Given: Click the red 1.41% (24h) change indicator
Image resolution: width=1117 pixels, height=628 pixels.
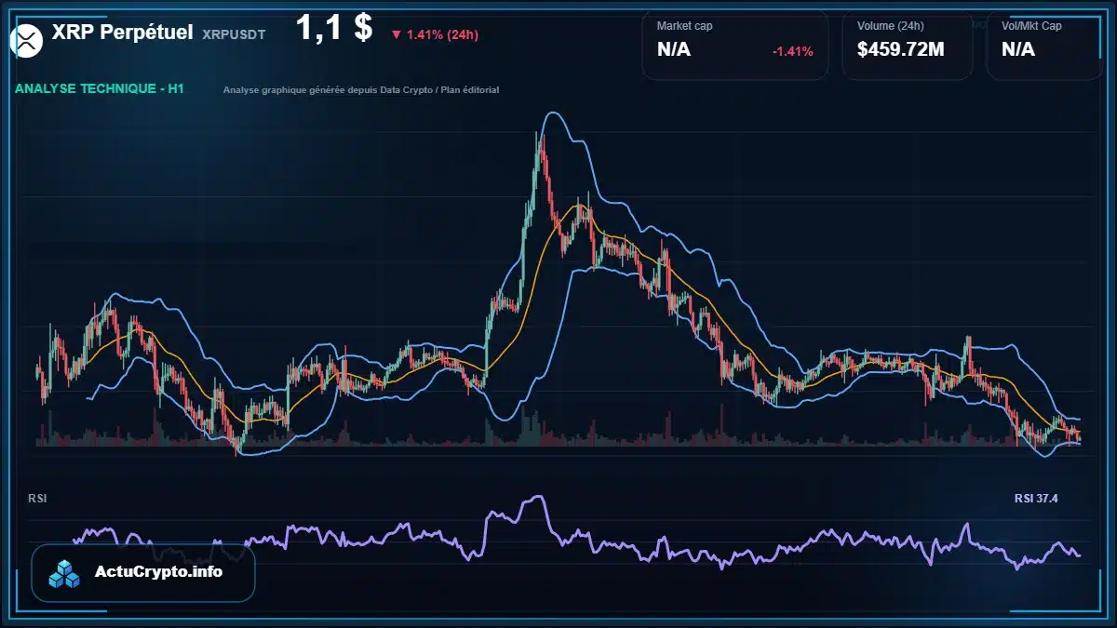Looking at the screenshot, I should (435, 34).
